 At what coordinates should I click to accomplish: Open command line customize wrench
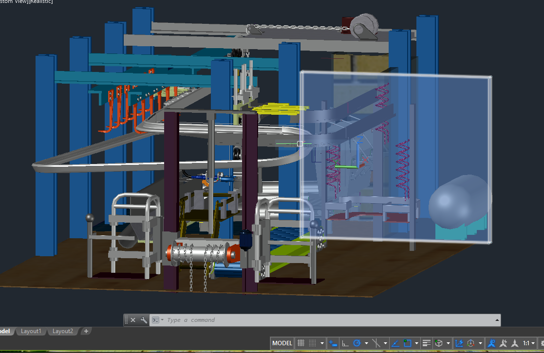click(x=144, y=320)
